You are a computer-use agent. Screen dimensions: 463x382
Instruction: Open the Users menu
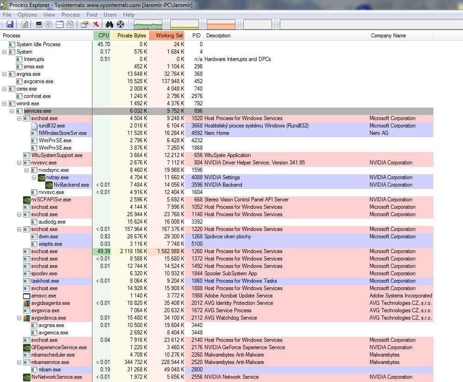coord(110,15)
